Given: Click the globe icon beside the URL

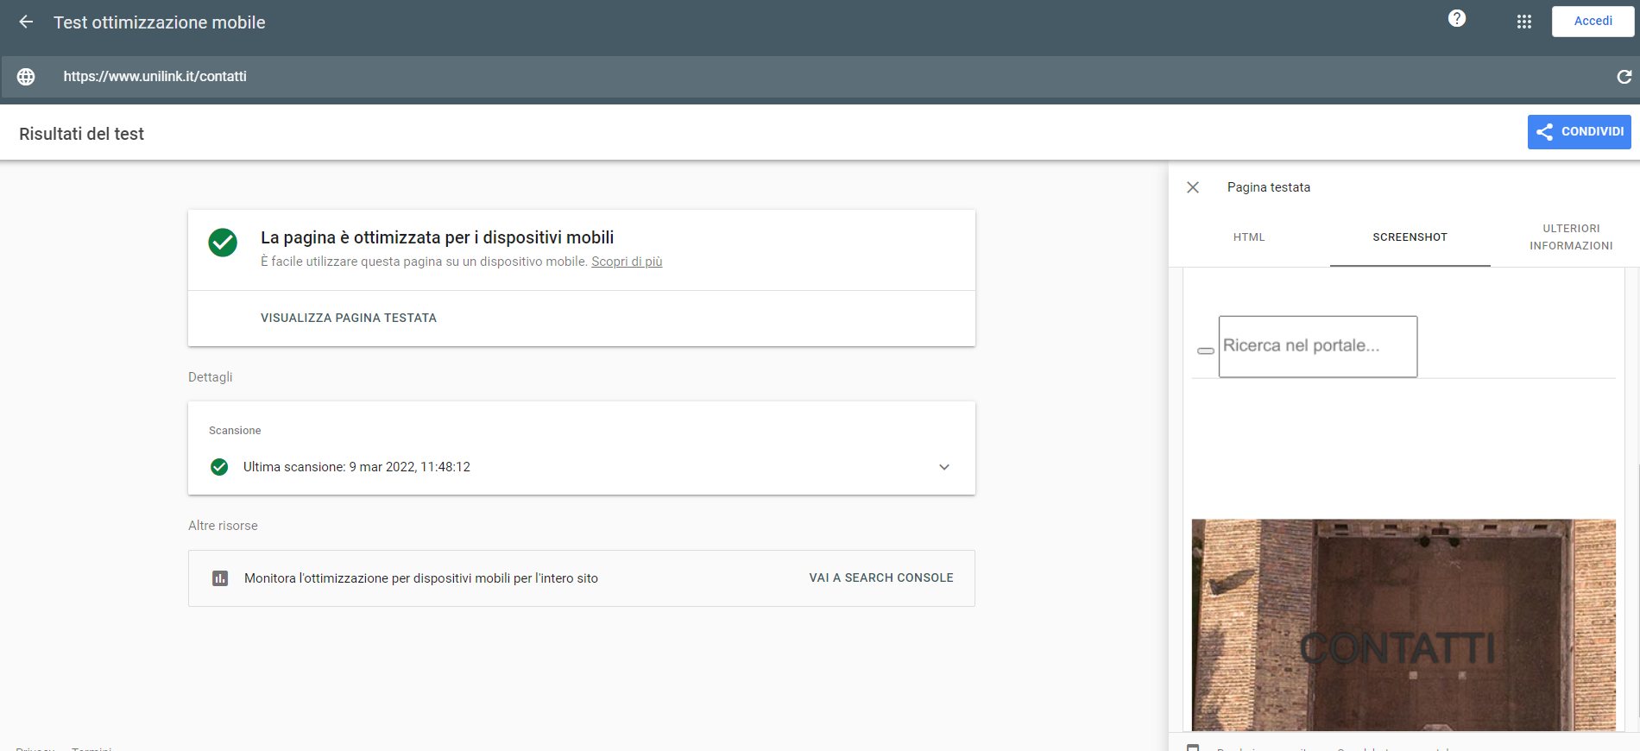Looking at the screenshot, I should coord(26,77).
